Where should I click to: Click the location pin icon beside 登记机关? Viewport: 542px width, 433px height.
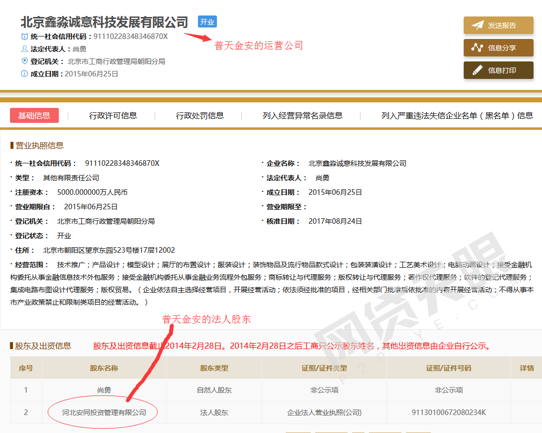(x=24, y=61)
